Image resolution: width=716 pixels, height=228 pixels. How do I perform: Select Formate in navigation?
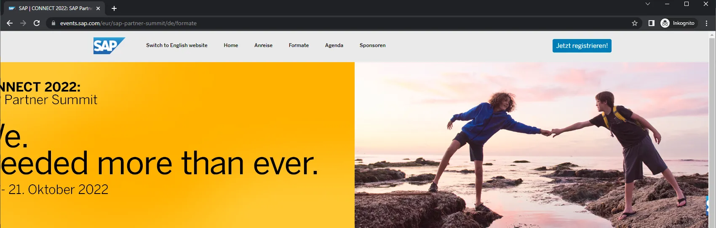pos(299,45)
